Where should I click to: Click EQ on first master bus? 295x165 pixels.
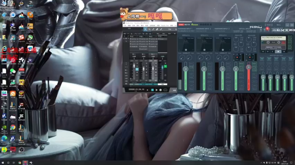[262, 66]
